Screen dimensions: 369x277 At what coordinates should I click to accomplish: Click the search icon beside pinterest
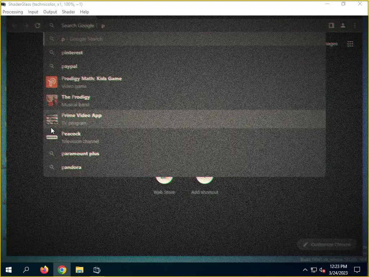pyautogui.click(x=52, y=53)
